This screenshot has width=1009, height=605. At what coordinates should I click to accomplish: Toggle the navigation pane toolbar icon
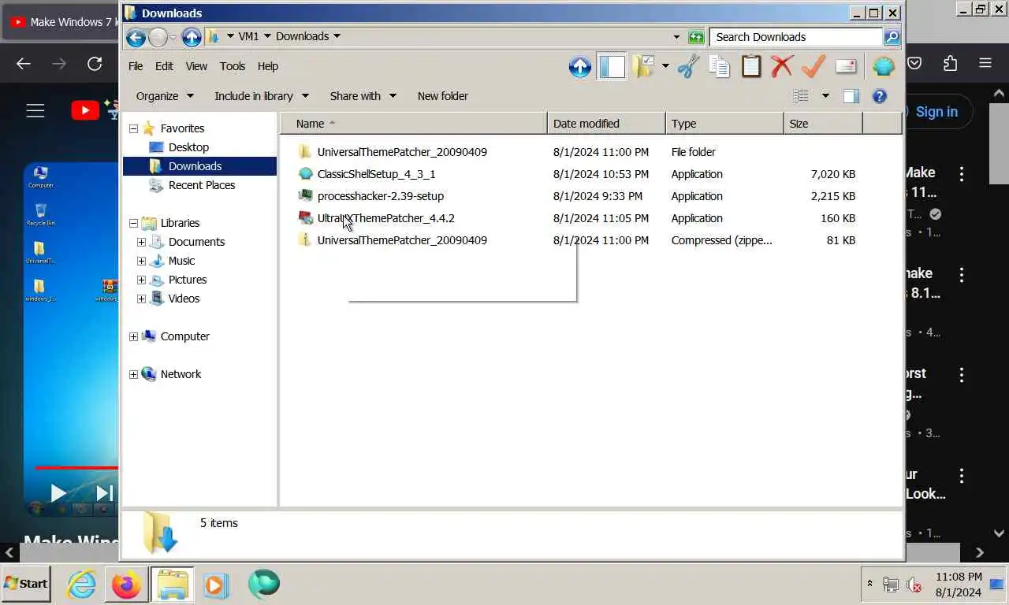coord(612,67)
